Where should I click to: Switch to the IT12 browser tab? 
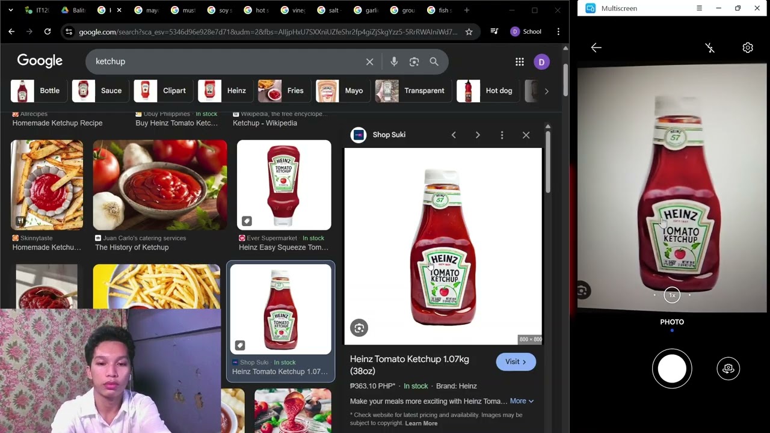[x=37, y=10]
